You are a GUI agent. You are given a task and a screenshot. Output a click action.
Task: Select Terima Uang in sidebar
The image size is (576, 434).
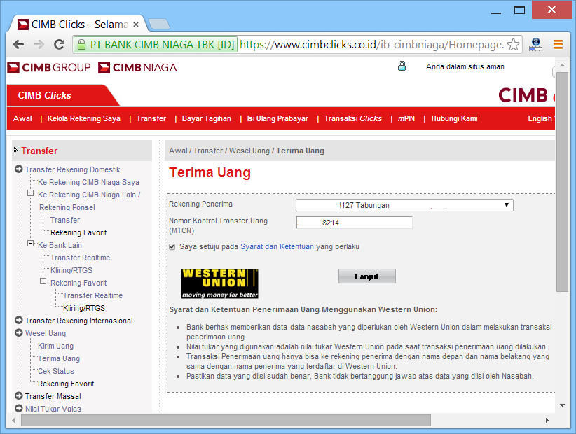click(x=59, y=358)
